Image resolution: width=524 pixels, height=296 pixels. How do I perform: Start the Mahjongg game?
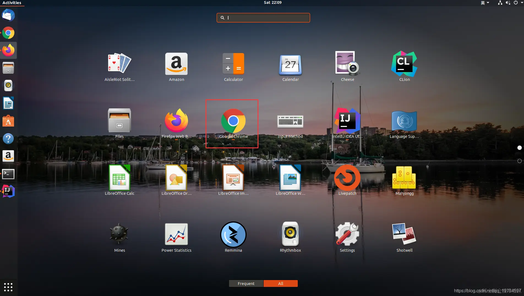[x=404, y=181]
